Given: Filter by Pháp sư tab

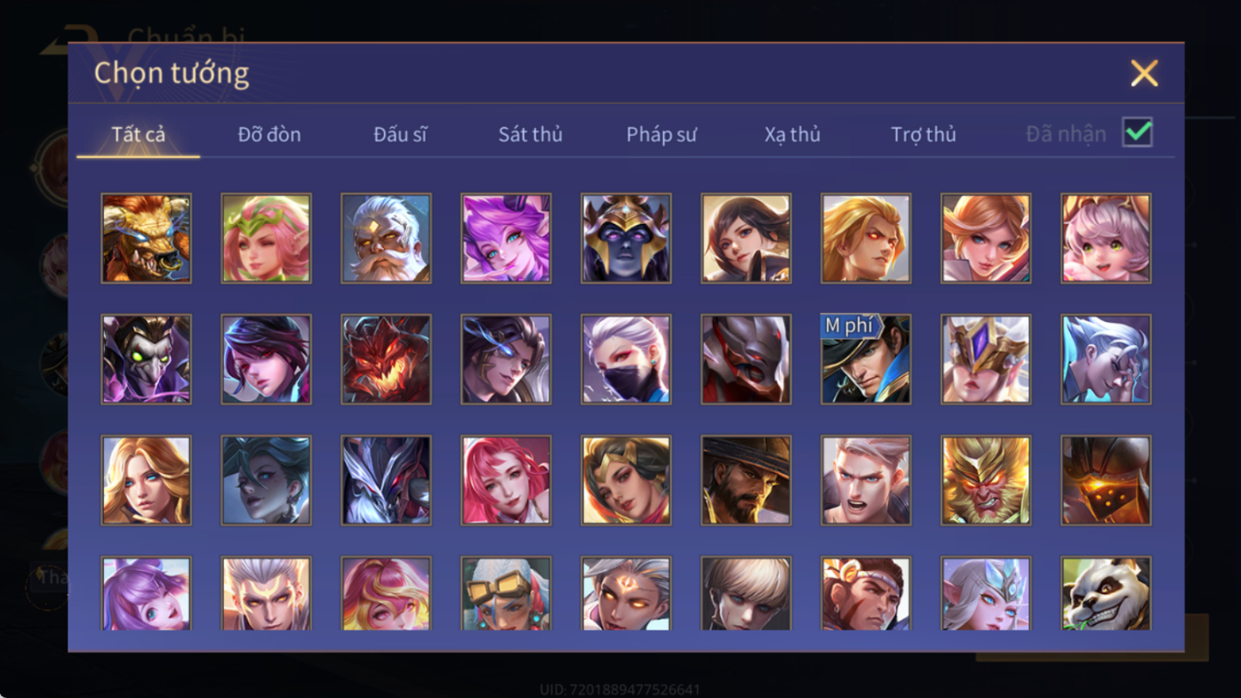Looking at the screenshot, I should (661, 134).
